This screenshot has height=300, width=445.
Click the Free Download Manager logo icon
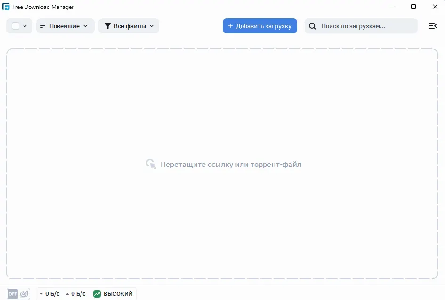coord(7,7)
